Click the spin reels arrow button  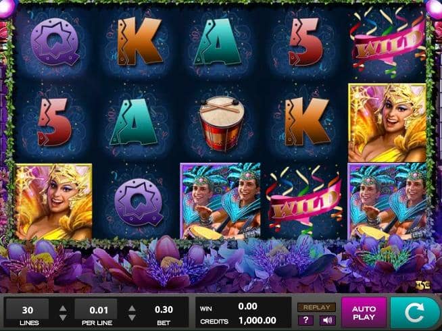(x=415, y=313)
